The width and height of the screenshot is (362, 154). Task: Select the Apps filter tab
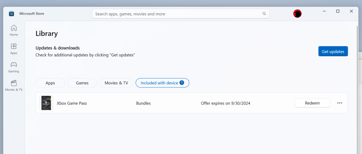50,83
